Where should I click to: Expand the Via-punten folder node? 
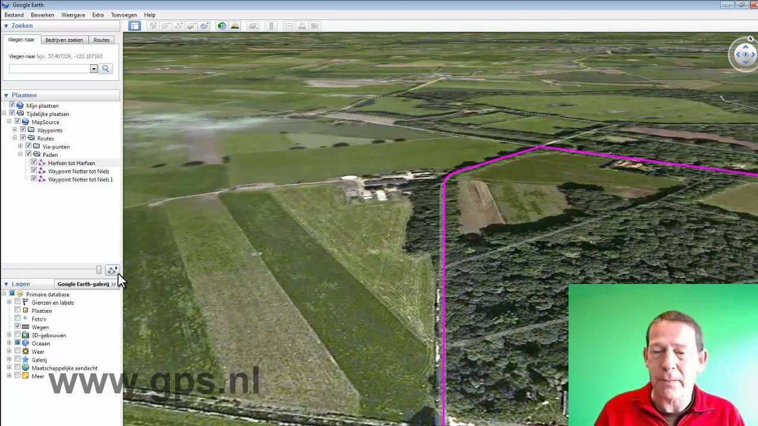click(x=20, y=146)
